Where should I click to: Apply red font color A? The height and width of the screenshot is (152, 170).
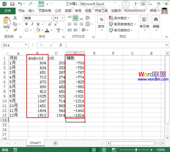tap(47, 30)
